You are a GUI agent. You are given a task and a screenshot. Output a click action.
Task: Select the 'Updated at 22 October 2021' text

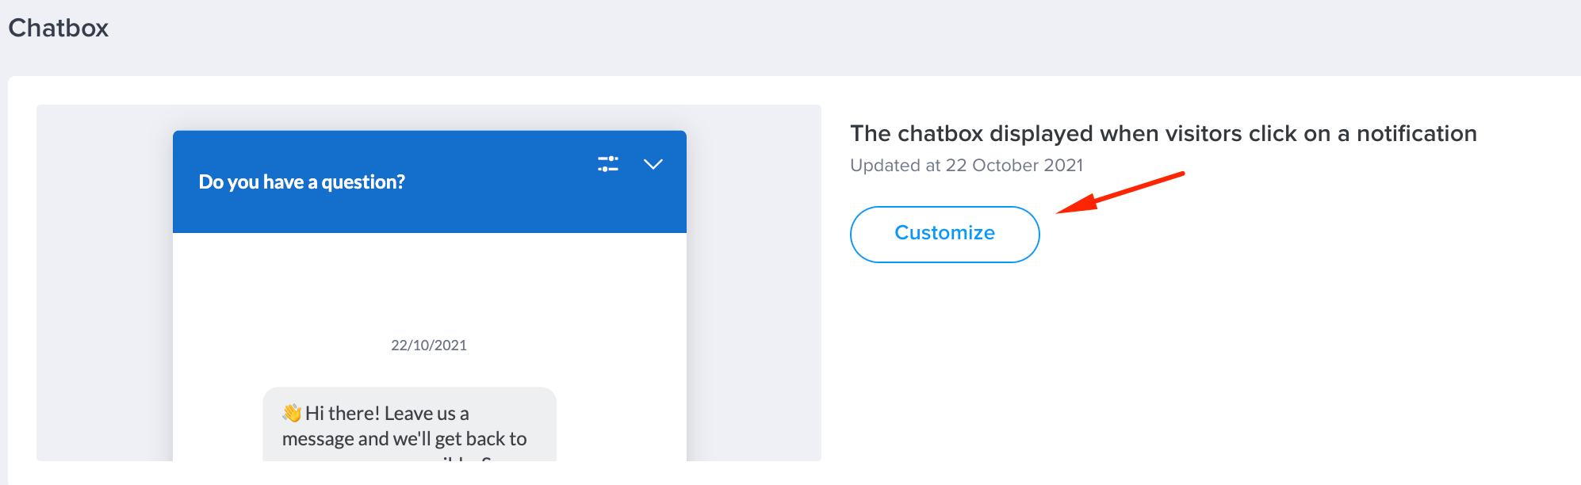pyautogui.click(x=967, y=166)
